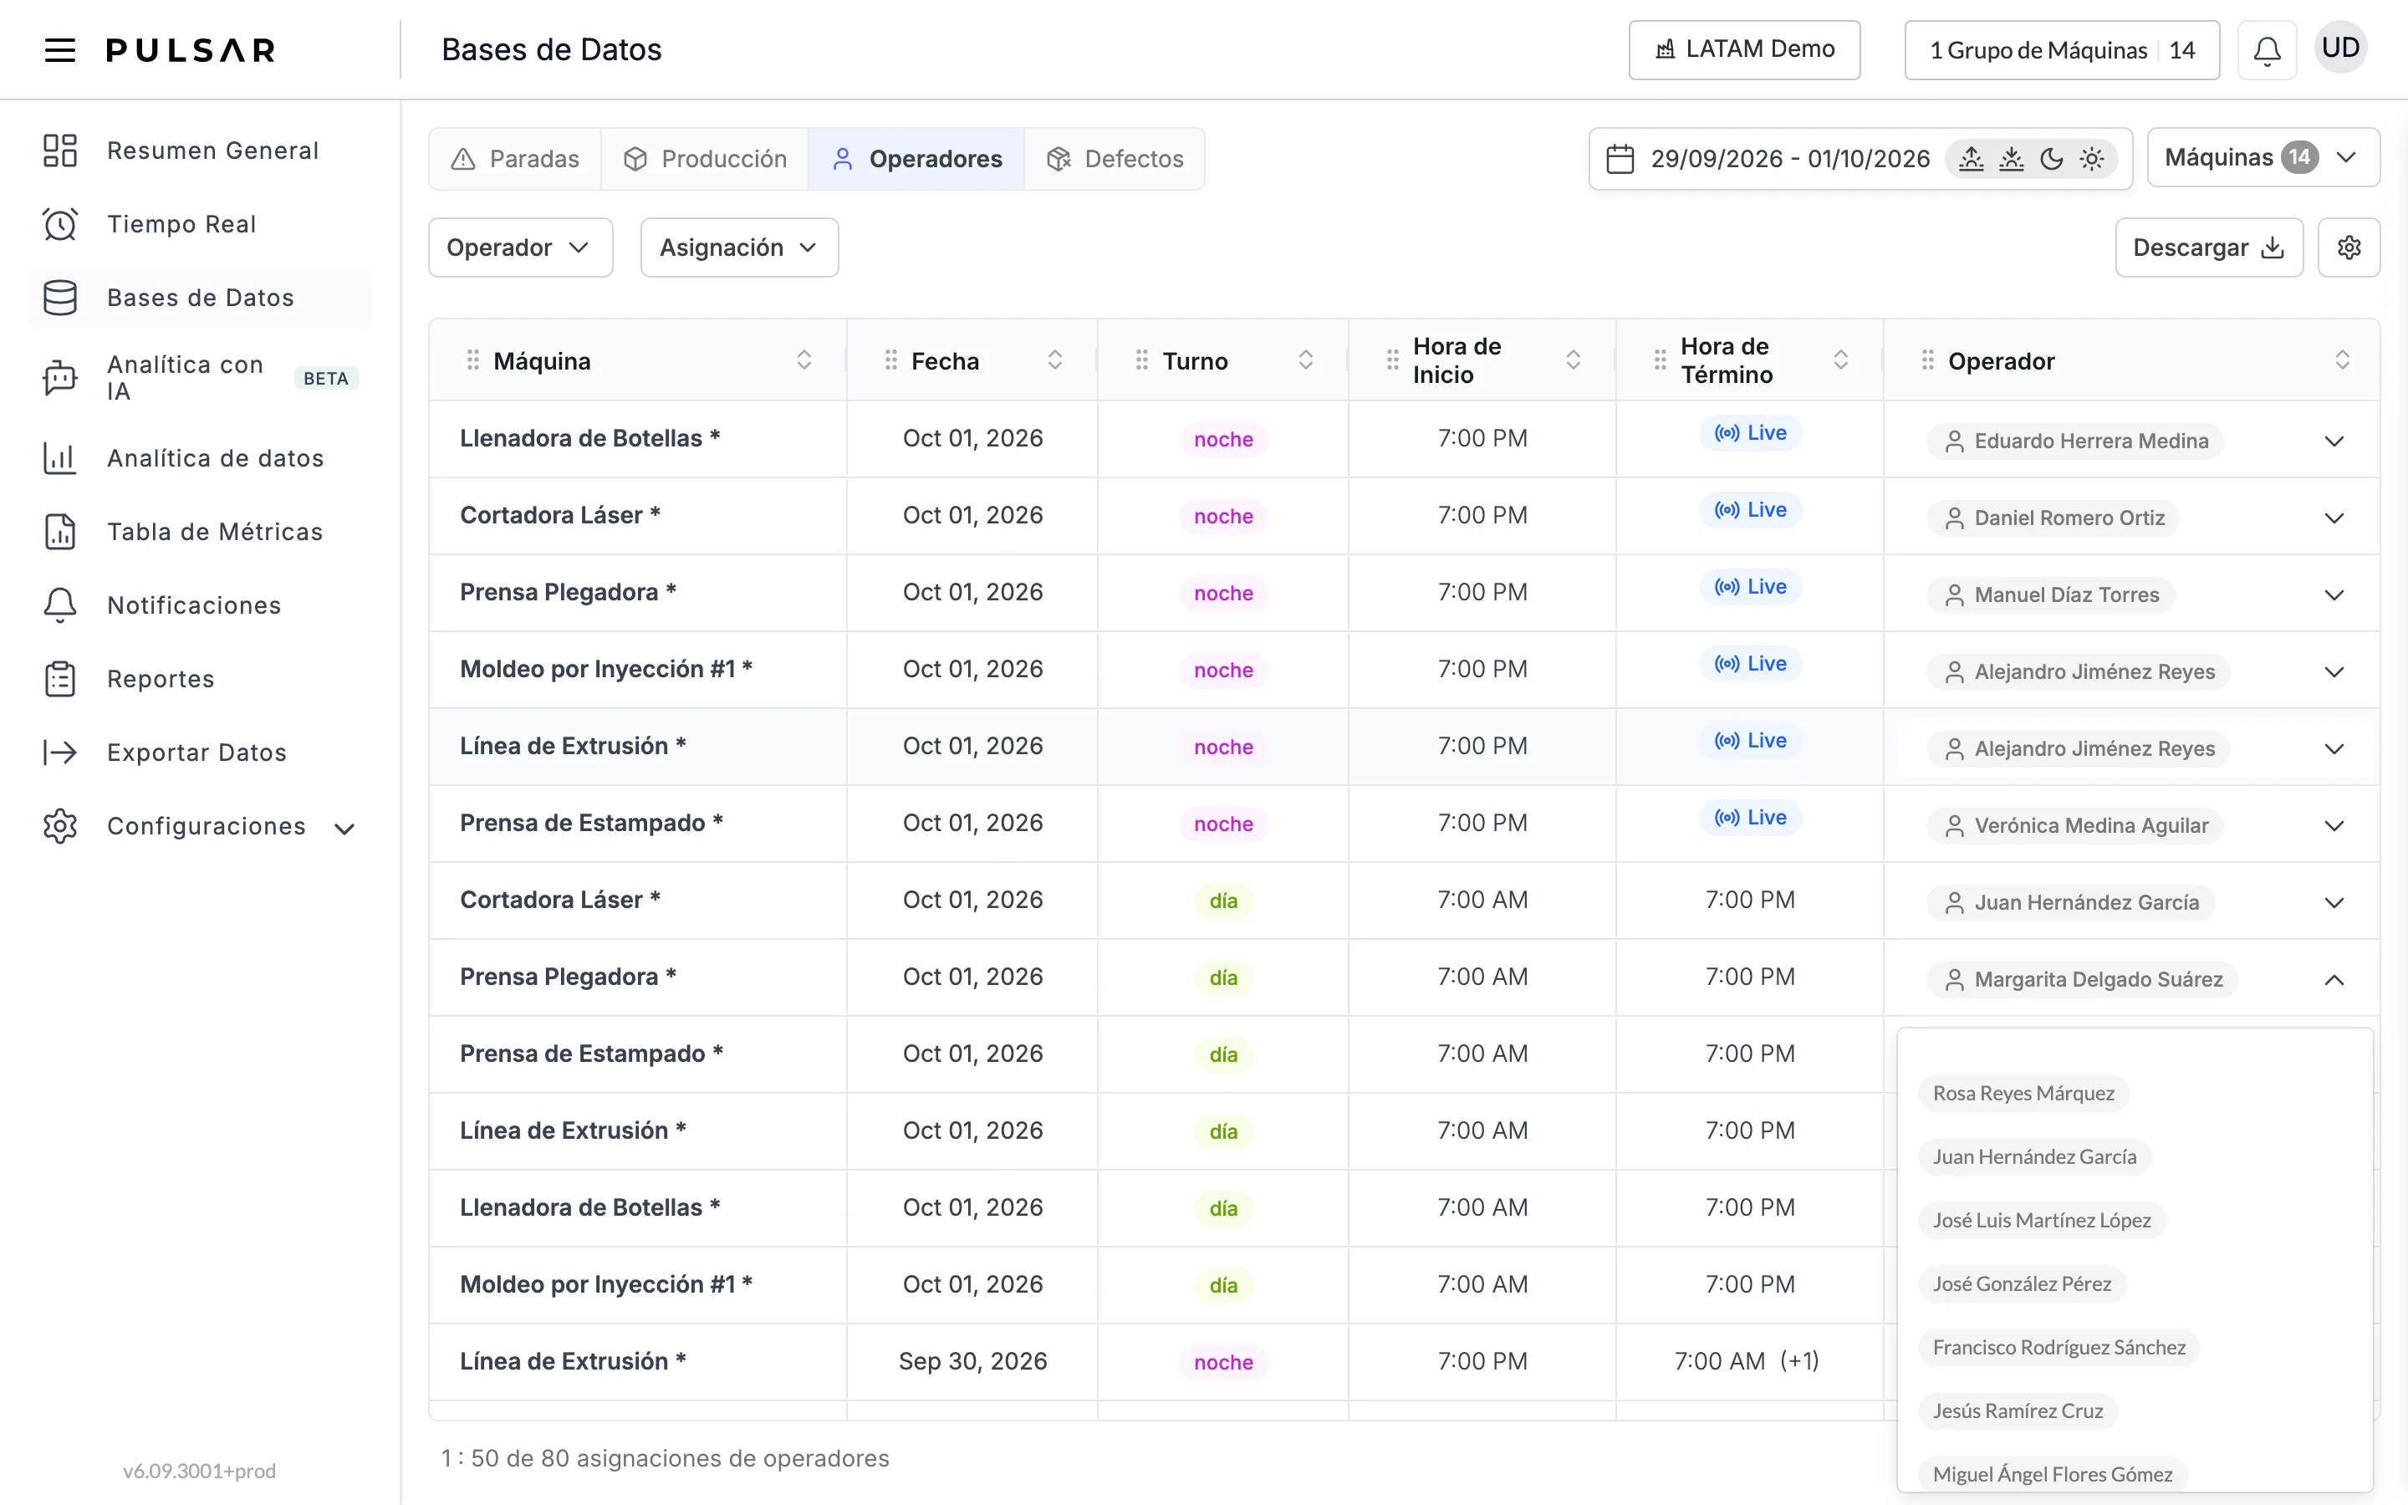Expand operator dropdown for Eduardo Herrera Medina
This screenshot has width=2408, height=1505.
tap(2334, 441)
